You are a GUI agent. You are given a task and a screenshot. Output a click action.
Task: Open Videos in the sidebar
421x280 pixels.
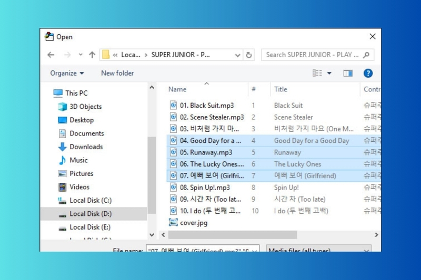click(74, 187)
